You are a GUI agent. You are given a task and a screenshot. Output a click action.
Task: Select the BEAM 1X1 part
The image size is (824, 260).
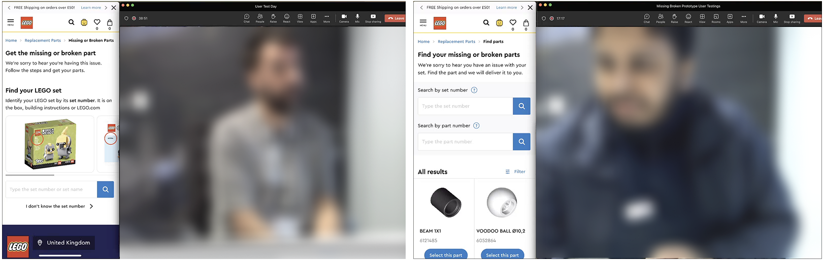[445, 254]
